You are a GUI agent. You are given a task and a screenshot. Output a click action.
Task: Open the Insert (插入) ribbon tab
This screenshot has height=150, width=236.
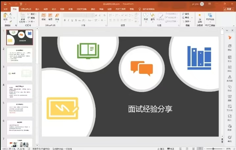(37, 9)
